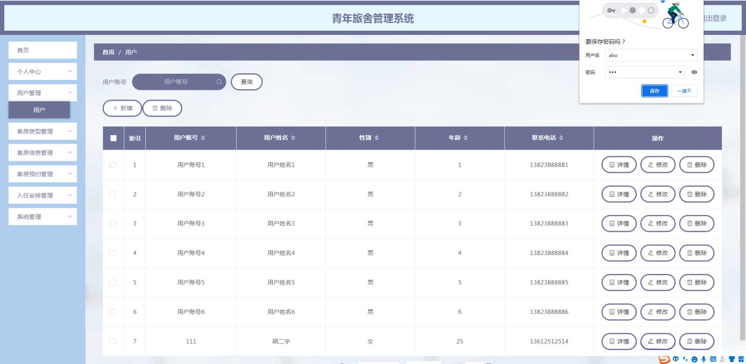Save the password with the 保存 button
This screenshot has height=364, width=746.
point(655,91)
